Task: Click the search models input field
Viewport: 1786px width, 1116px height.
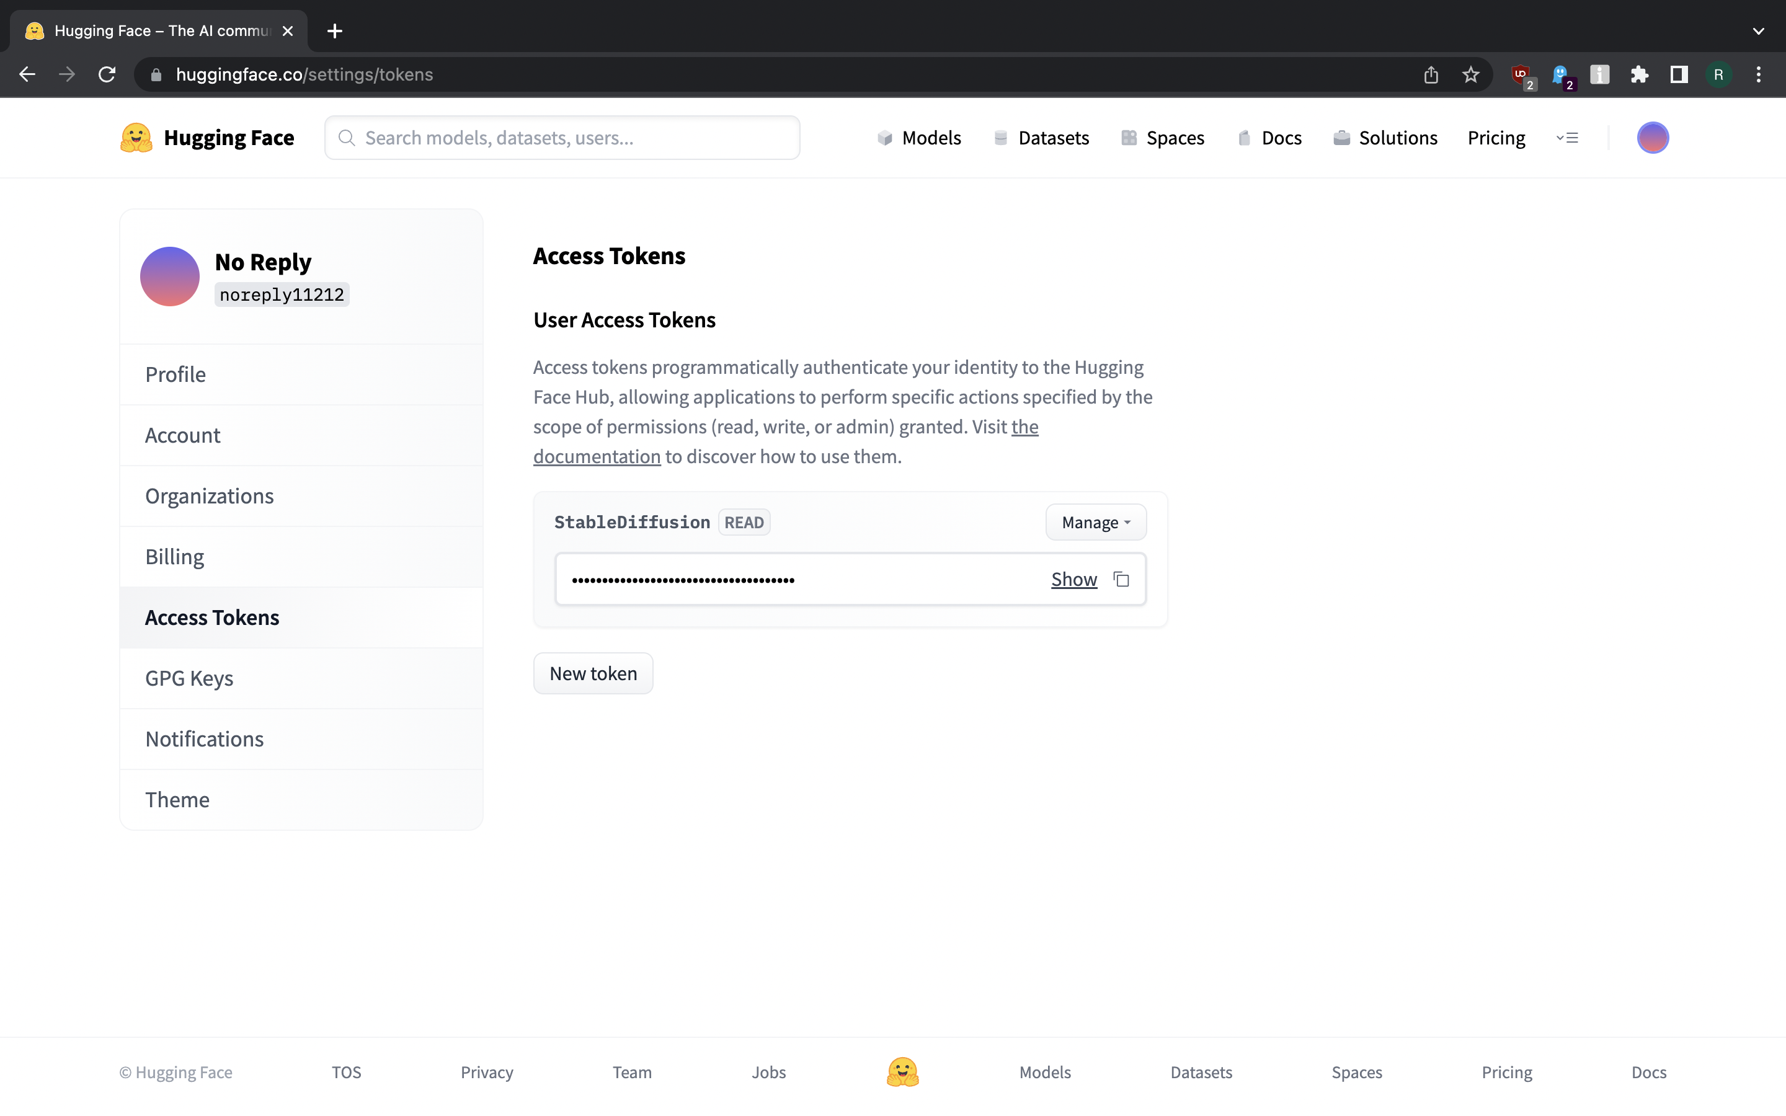Action: pyautogui.click(x=562, y=138)
